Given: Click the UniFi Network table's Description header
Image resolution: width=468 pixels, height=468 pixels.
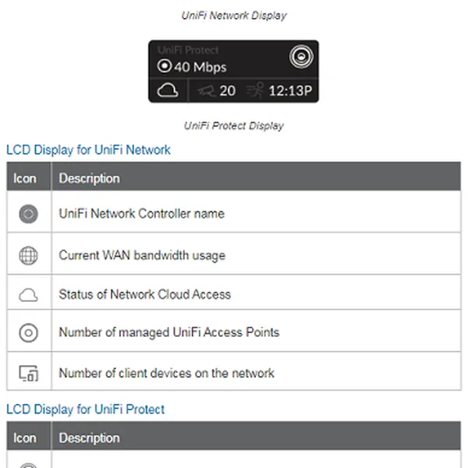Looking at the screenshot, I should click(90, 178).
